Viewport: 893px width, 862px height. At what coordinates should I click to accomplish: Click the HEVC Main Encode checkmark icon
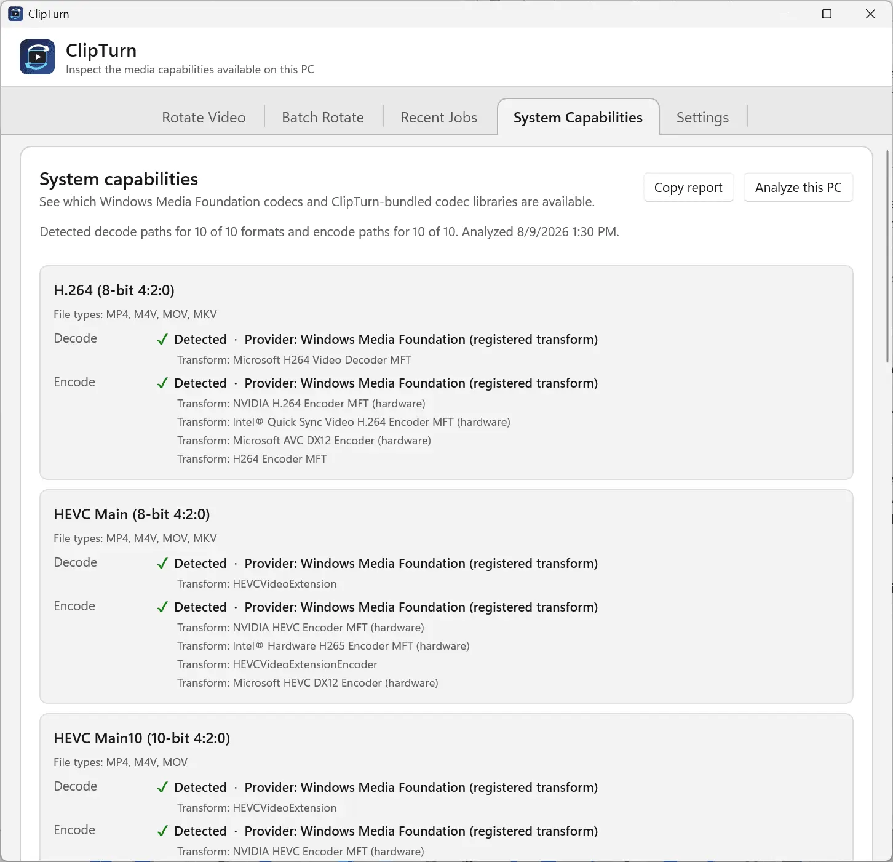162,607
